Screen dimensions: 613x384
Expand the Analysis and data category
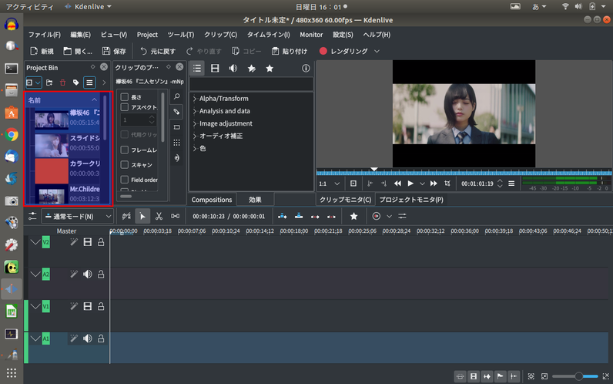pos(195,111)
